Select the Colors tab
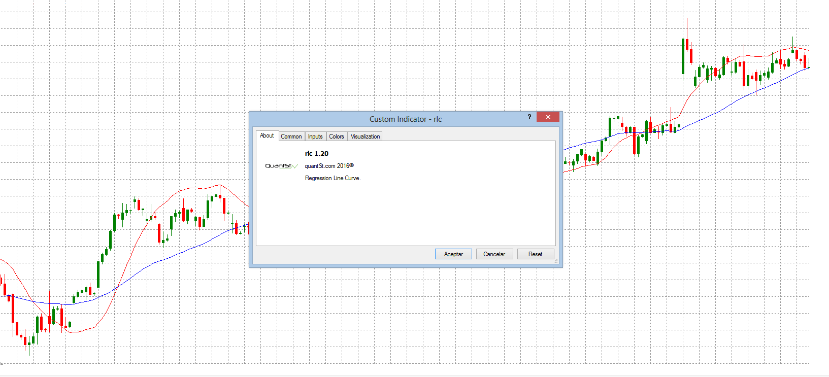Viewport: 829px width, 377px height. coord(337,136)
